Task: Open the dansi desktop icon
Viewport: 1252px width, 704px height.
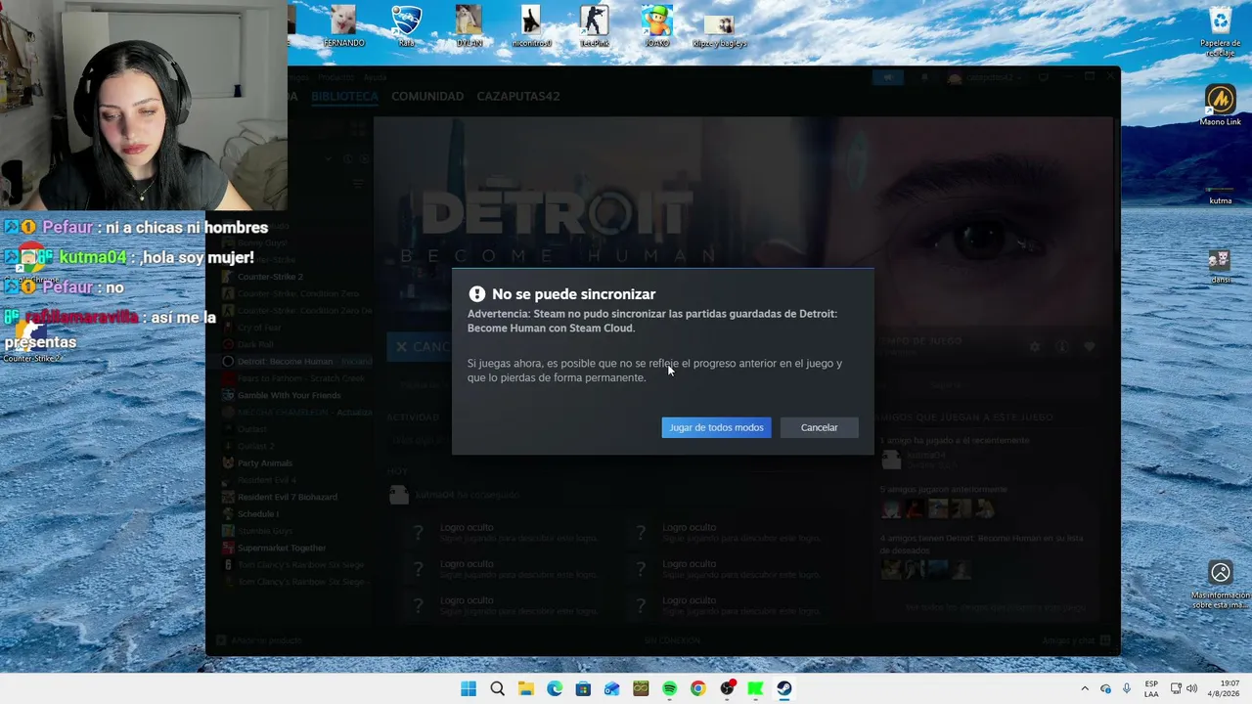Action: (x=1220, y=266)
